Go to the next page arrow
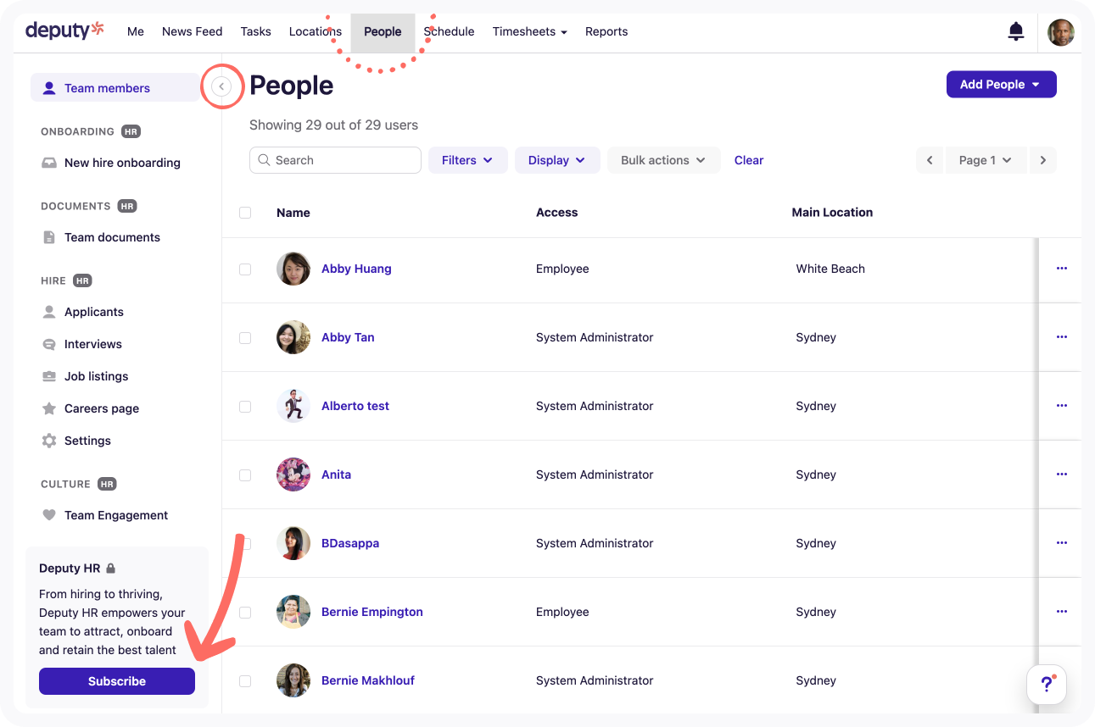 coord(1042,160)
